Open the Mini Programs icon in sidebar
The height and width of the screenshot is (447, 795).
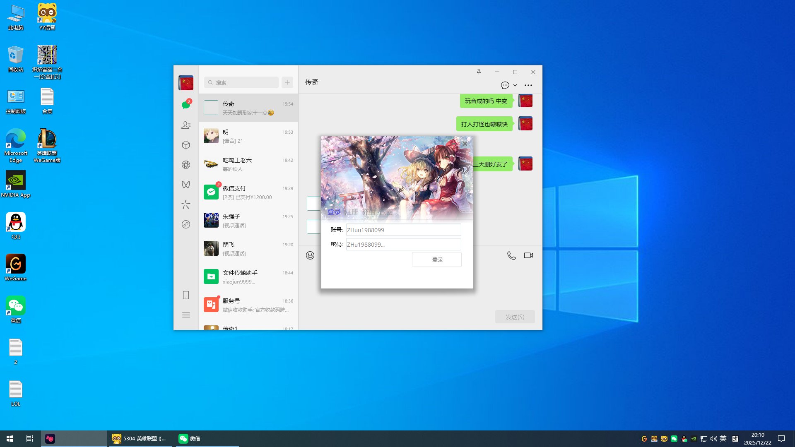[x=186, y=224]
